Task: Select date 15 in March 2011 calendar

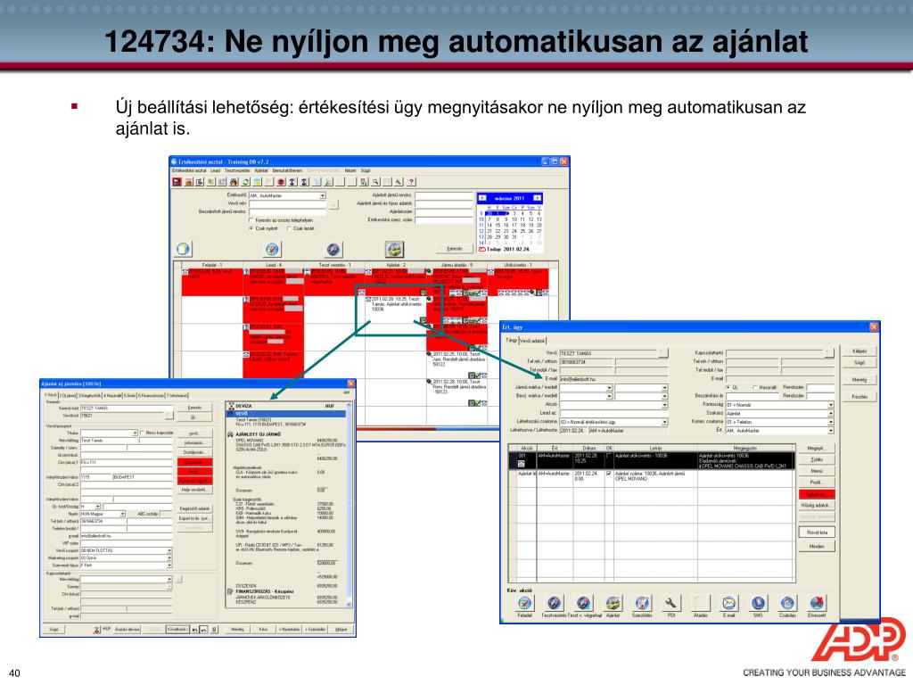Action: tap(498, 225)
